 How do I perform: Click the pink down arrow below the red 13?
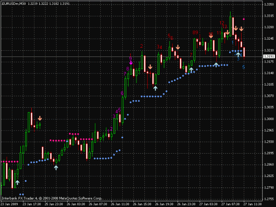pos(227,32)
